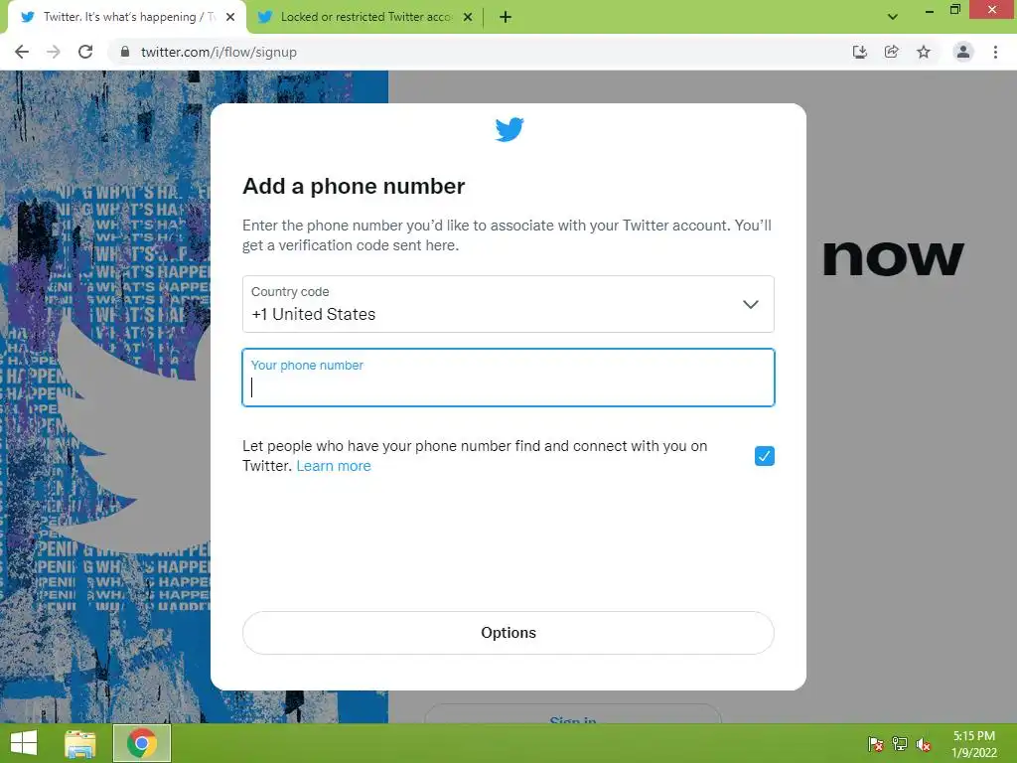This screenshot has width=1017, height=763.
Task: Uncheck the let people find you checkbox
Action: [764, 456]
